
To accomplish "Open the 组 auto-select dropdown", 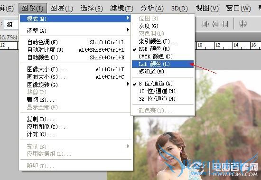I will [x=11, y=25].
